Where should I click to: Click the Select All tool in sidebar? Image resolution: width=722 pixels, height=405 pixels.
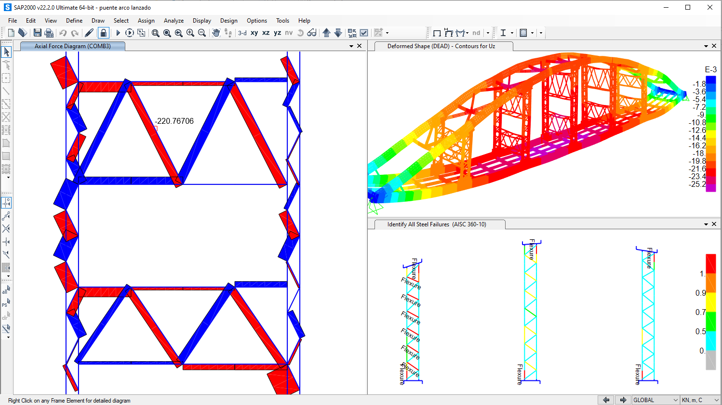[6, 290]
